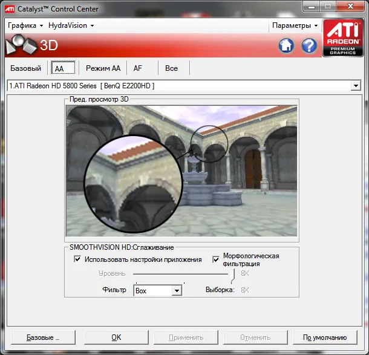
Task: Open Help via the question mark icon
Action: point(309,45)
